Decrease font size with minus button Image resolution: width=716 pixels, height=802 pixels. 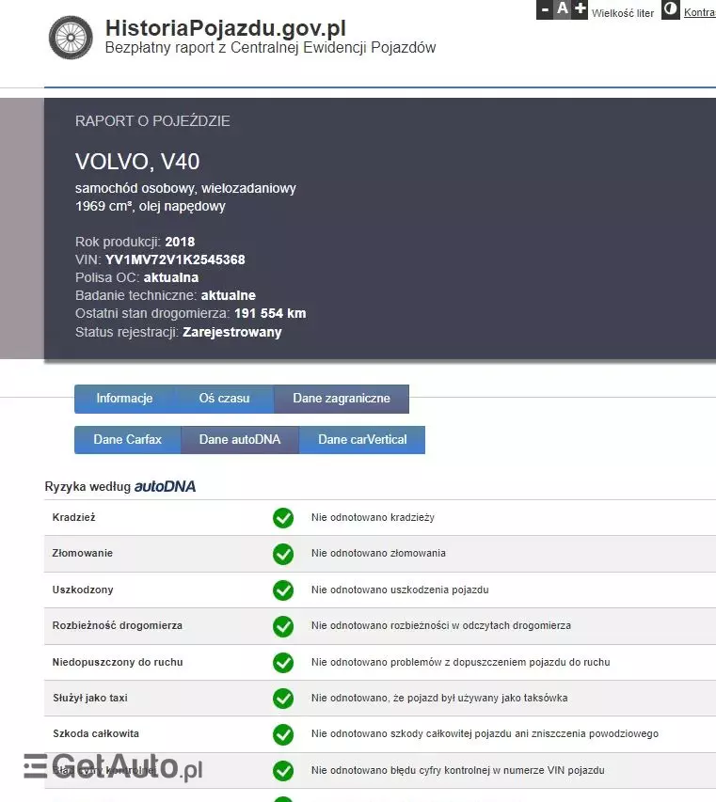pos(545,10)
